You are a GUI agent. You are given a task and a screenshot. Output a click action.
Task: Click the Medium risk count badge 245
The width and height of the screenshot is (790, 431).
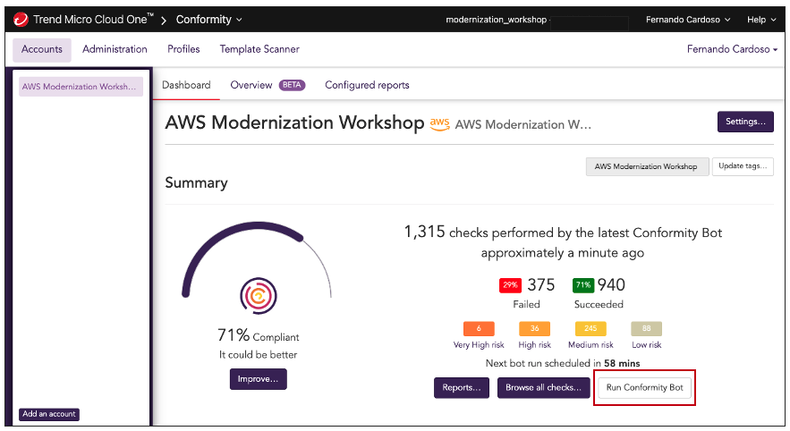590,328
